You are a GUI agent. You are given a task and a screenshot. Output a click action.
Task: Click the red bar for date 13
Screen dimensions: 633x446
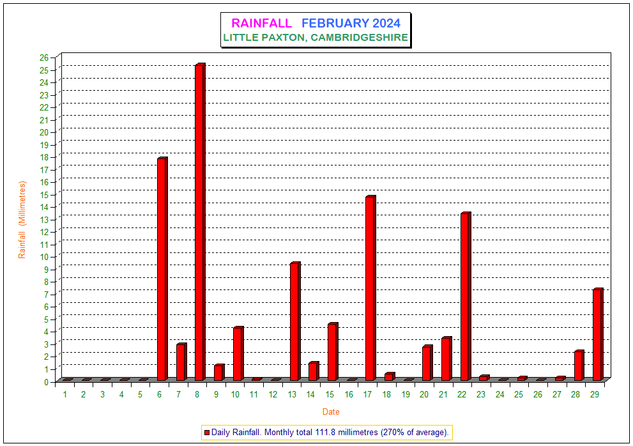(x=294, y=321)
